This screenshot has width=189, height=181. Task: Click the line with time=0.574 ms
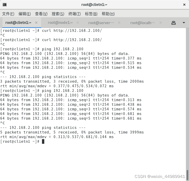click(x=71, y=109)
